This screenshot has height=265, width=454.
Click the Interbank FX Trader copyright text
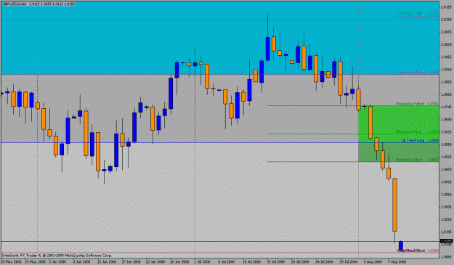[x=57, y=256]
